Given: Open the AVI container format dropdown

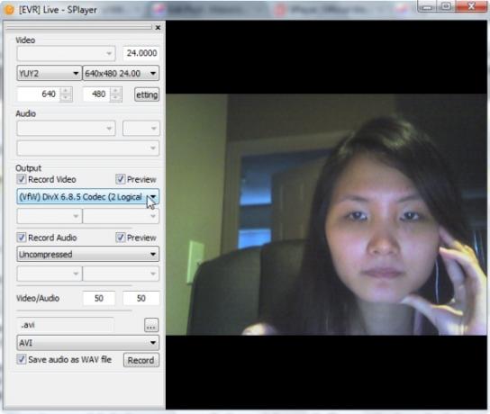Looking at the screenshot, I should 87,343.
